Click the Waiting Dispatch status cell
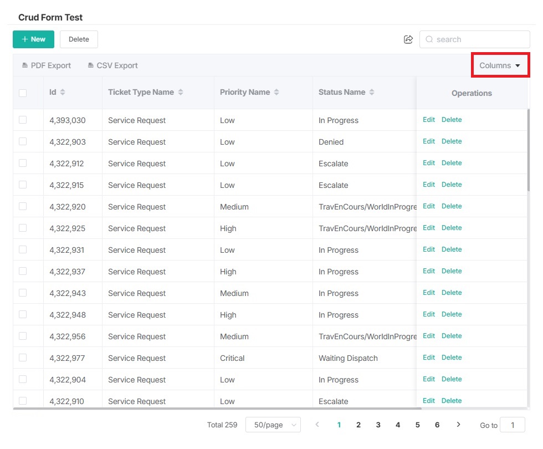543x449 pixels. tap(348, 358)
